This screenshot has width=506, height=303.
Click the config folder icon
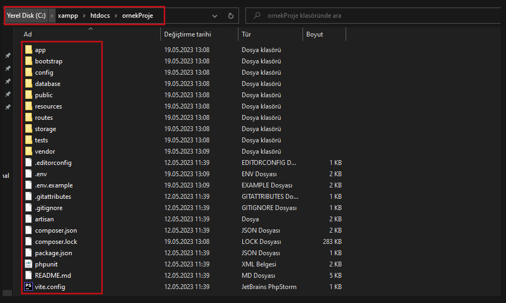pos(29,72)
